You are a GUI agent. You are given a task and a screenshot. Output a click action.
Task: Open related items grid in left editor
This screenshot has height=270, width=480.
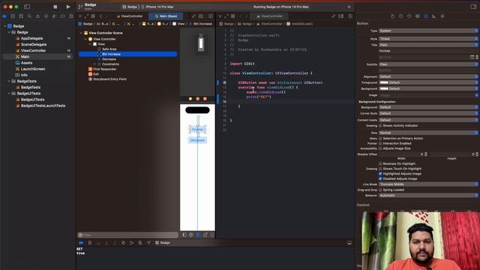click(x=93, y=16)
